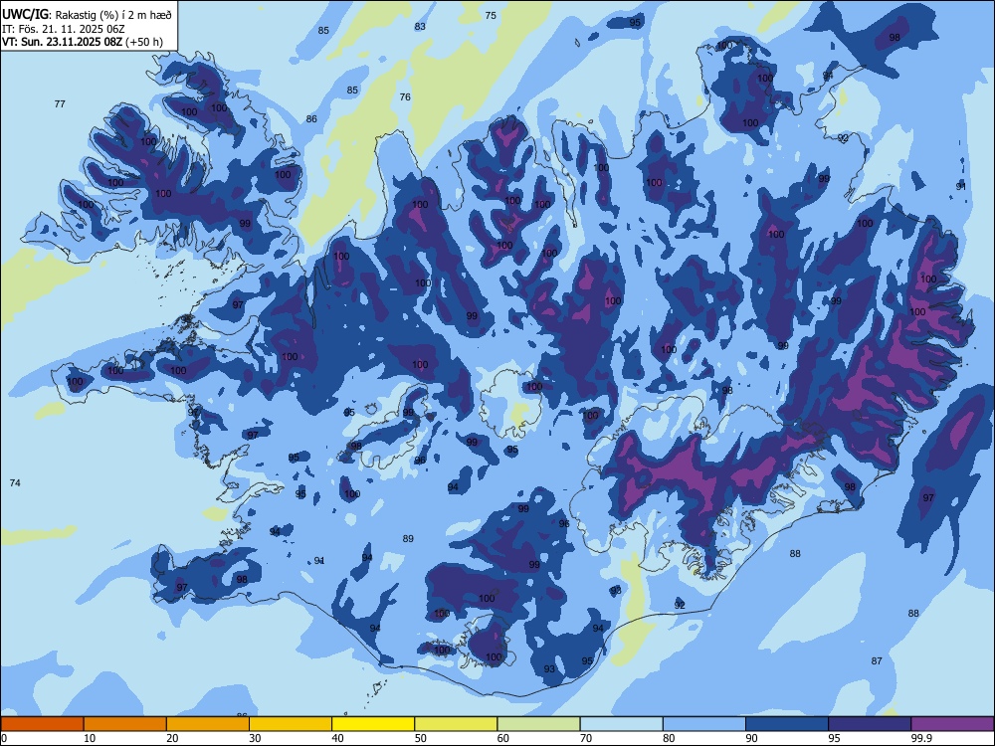Select the bright yellow 40–50 legend swatch
This screenshot has width=995, height=746.
pyautogui.click(x=373, y=724)
